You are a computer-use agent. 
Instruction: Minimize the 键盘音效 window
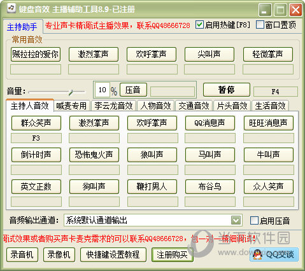pos(265,10)
